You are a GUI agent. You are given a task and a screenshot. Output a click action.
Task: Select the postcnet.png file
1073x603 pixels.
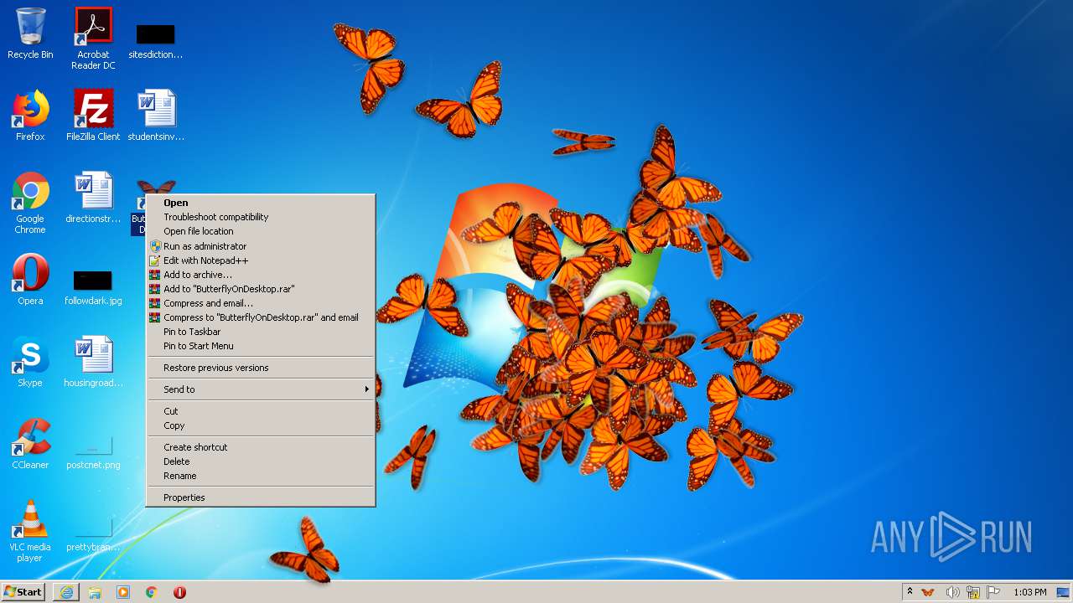tap(93, 452)
